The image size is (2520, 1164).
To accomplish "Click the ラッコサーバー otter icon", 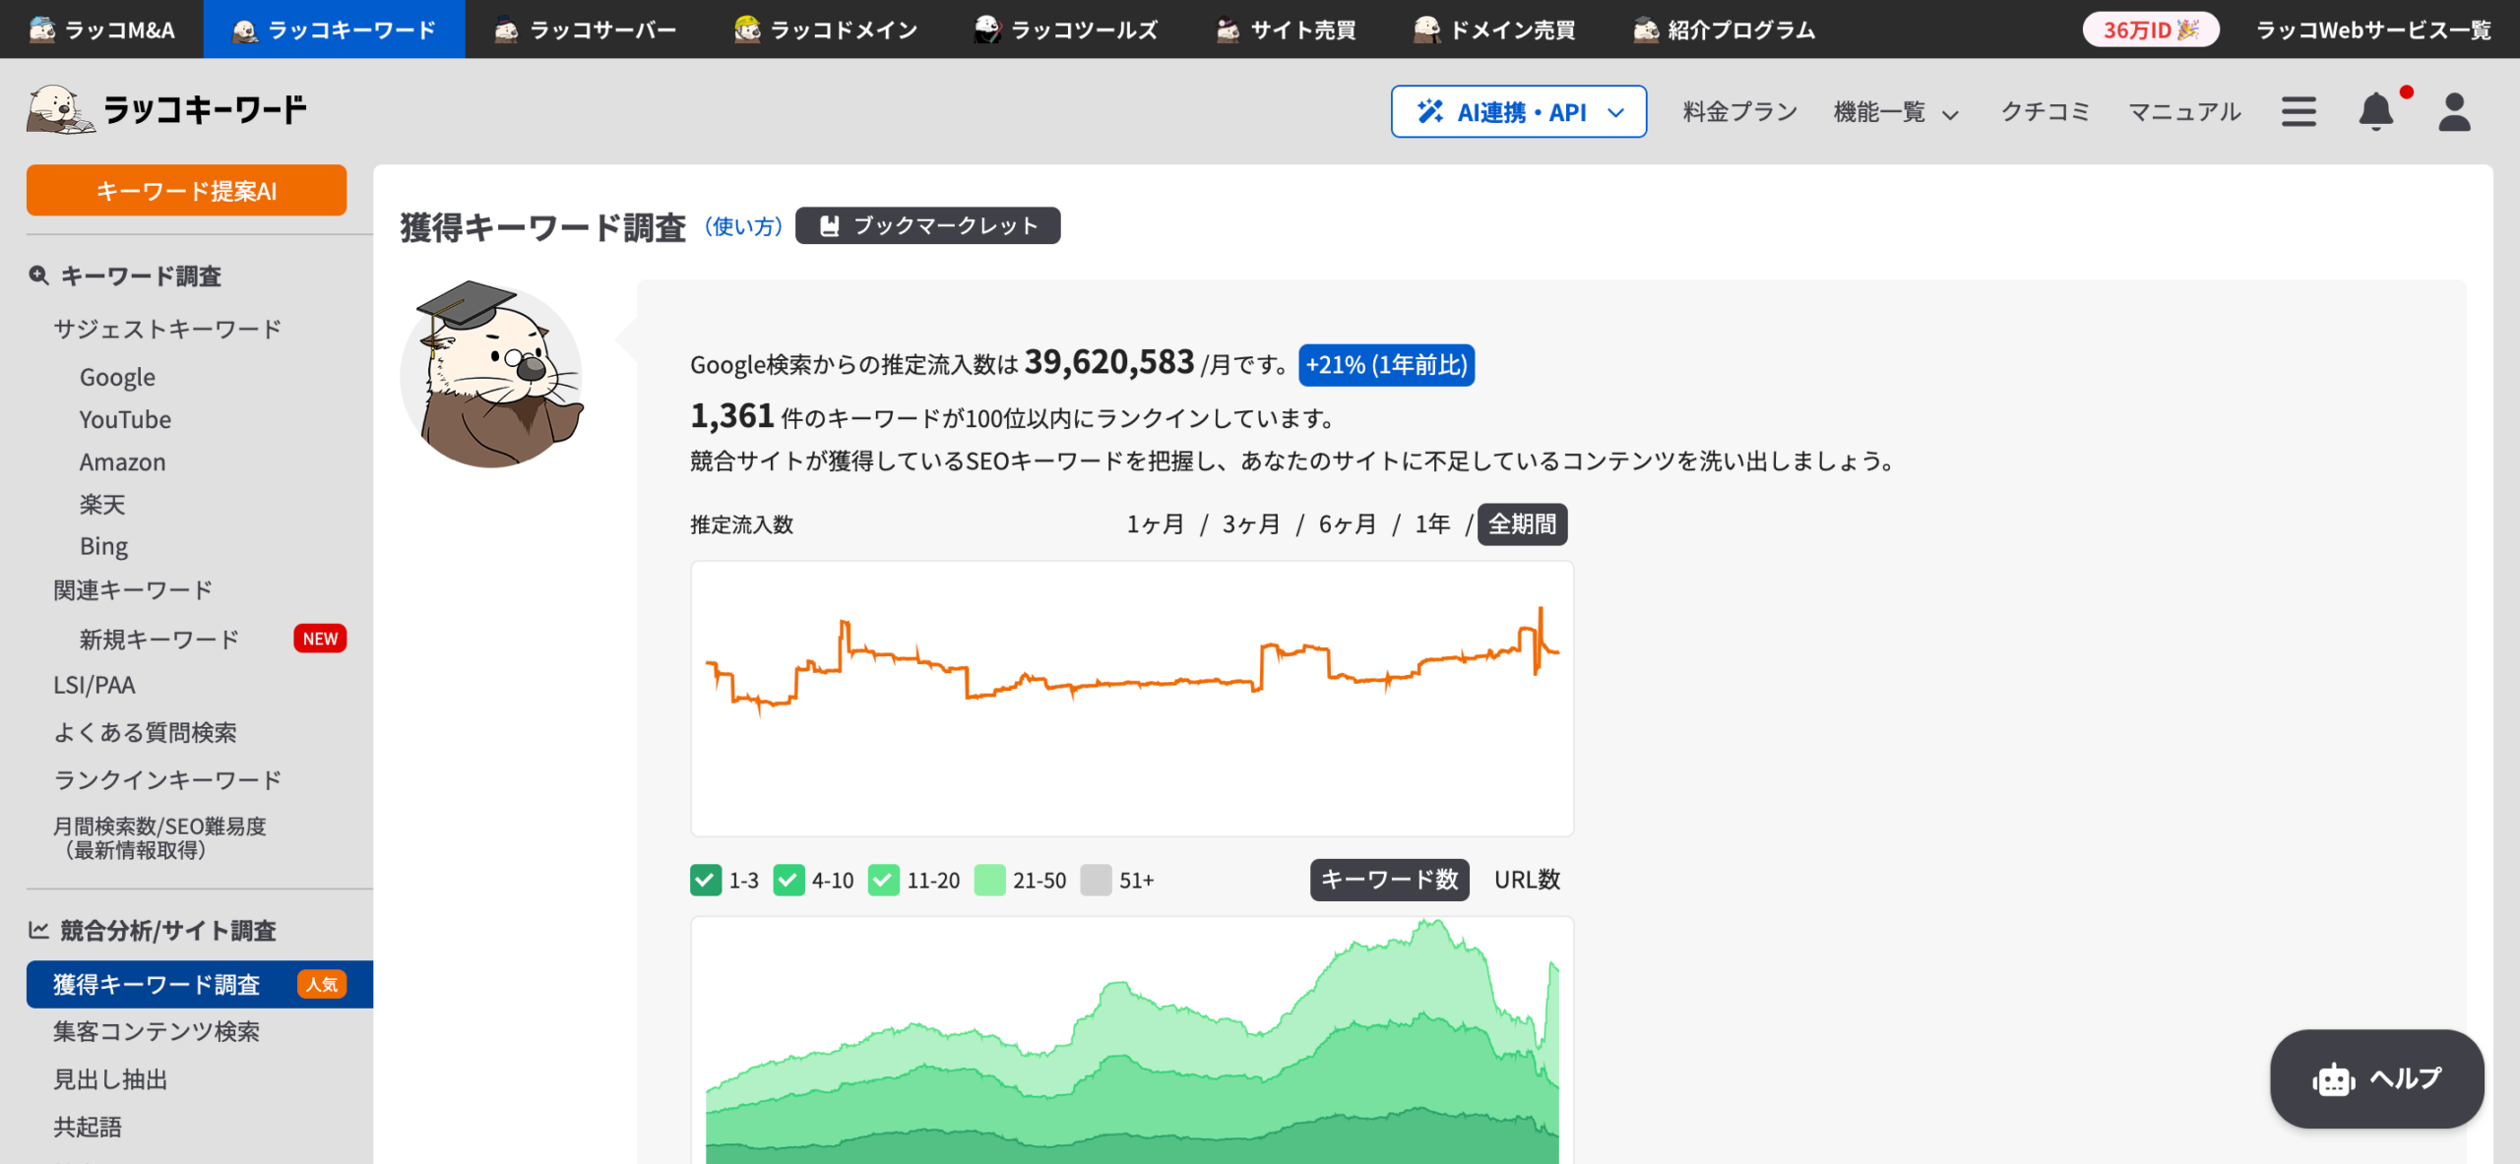I will (x=506, y=30).
